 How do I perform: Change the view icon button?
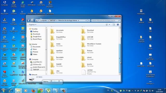[107, 25]
